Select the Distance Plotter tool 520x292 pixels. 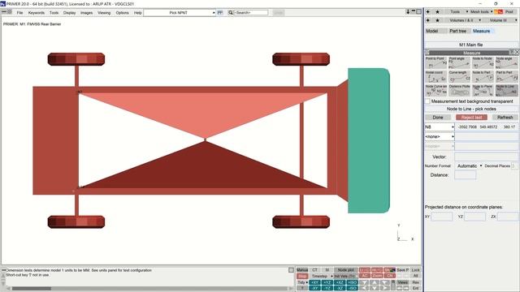click(x=459, y=91)
